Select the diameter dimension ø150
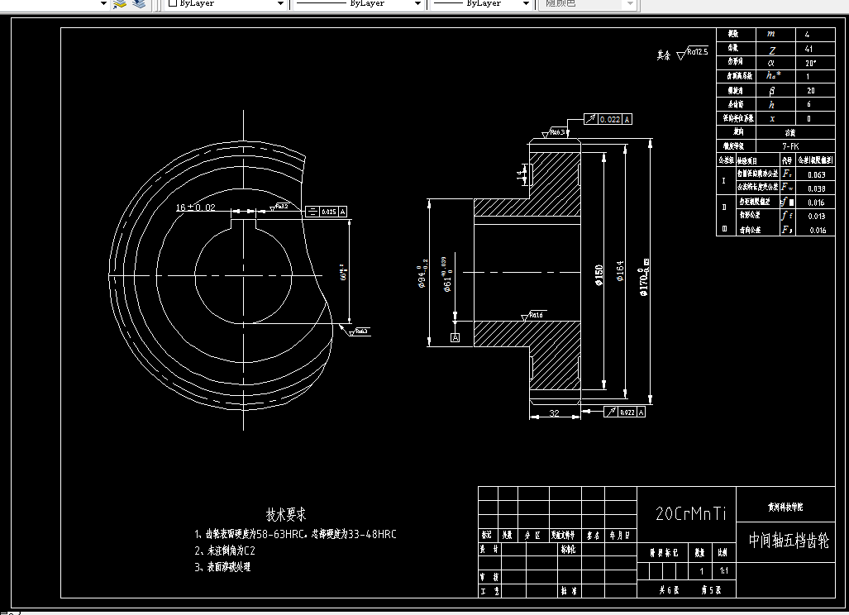 point(599,275)
